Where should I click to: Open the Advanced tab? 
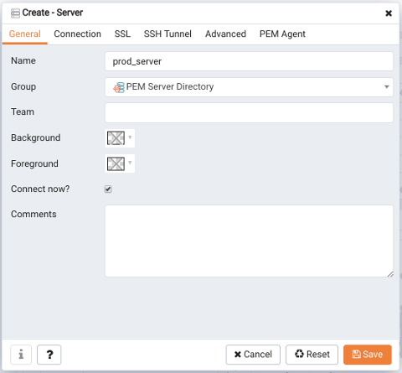225,34
